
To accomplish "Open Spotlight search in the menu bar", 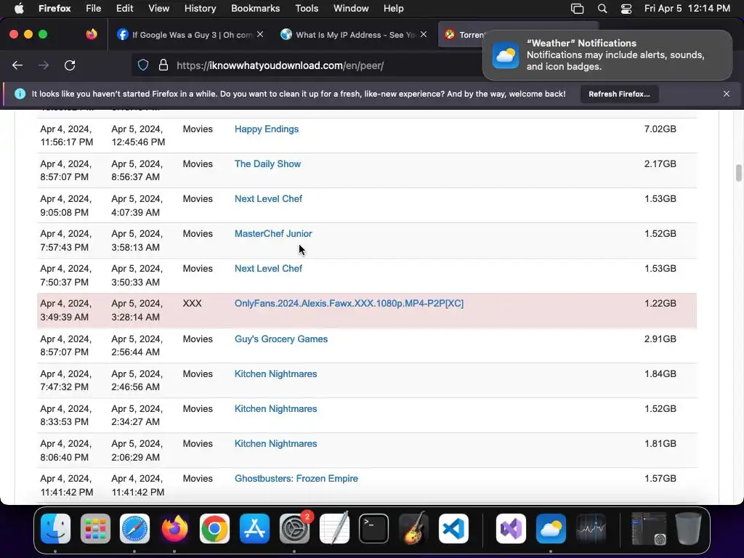I will pos(602,8).
